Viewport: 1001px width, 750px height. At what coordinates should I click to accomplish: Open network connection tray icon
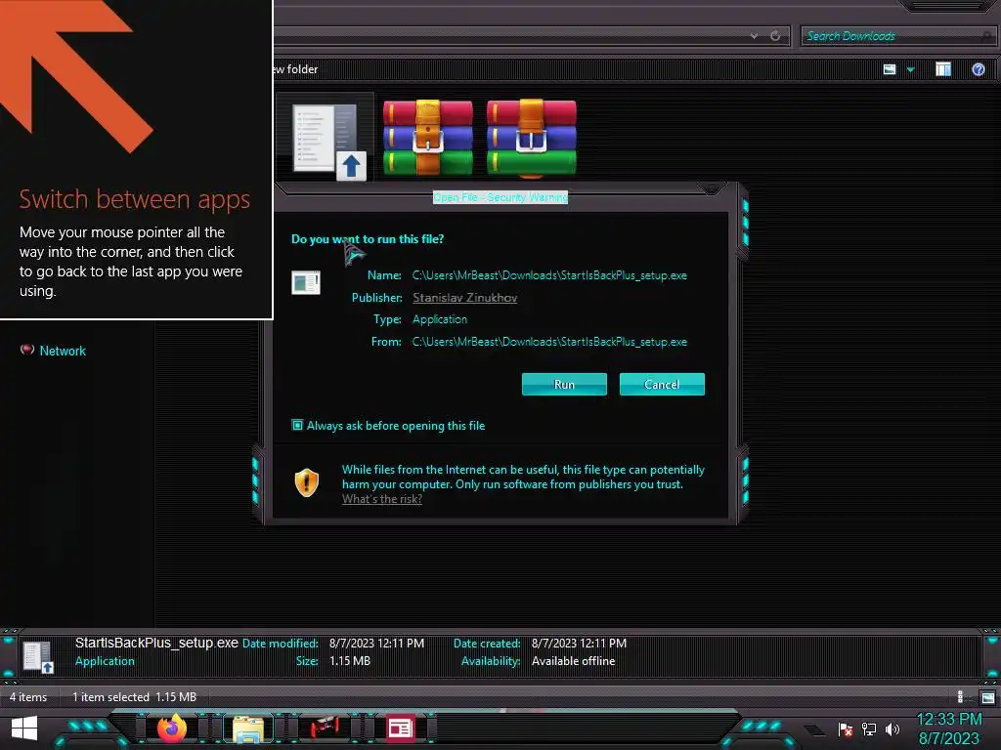click(x=869, y=729)
